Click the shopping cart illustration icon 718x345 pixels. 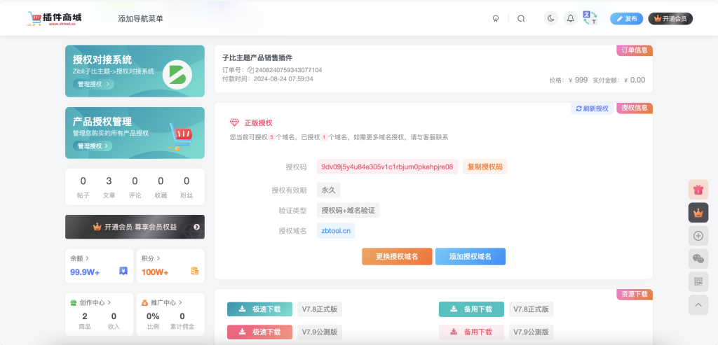point(180,136)
